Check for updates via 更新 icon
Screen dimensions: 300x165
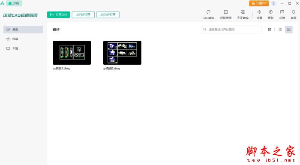pos(270,15)
